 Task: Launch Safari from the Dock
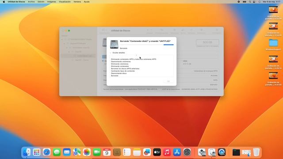click(x=47, y=152)
